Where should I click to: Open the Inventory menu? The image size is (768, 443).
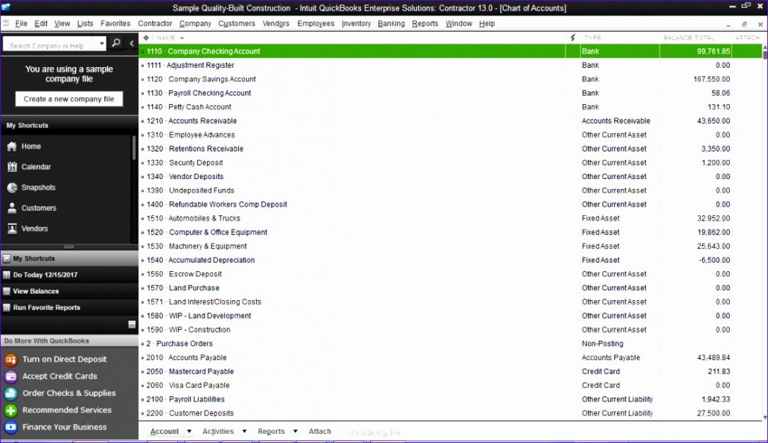click(356, 23)
